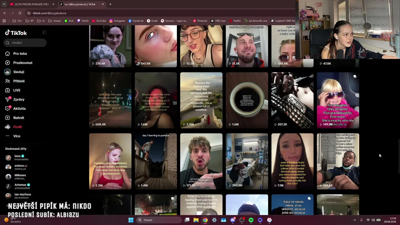
Task: Click the Nahrát upload item
Action: (x=15, y=118)
